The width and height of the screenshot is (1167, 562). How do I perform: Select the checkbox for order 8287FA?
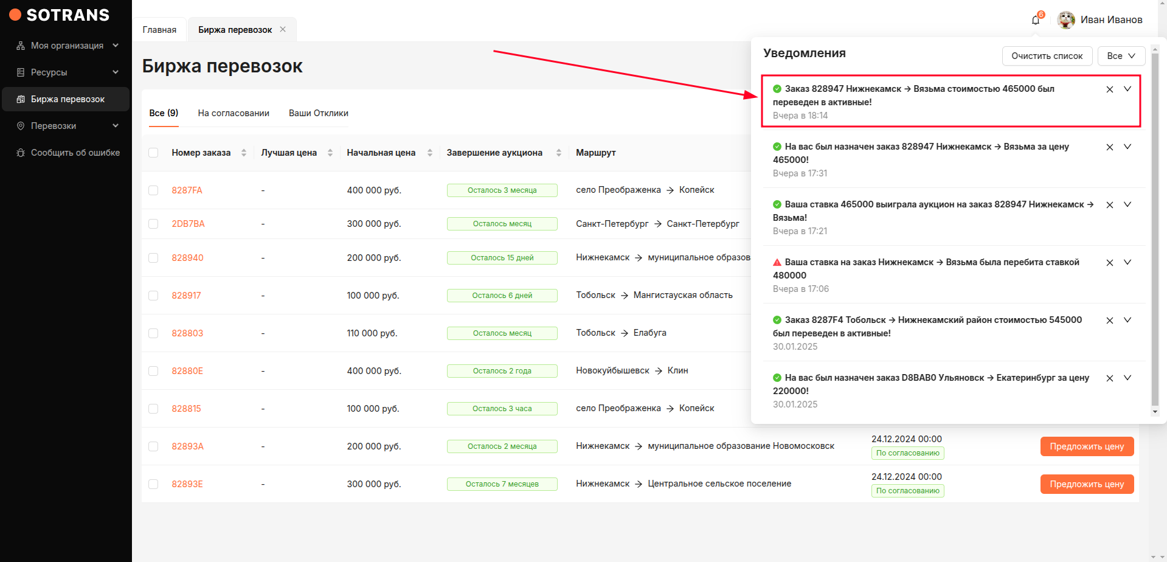click(153, 190)
